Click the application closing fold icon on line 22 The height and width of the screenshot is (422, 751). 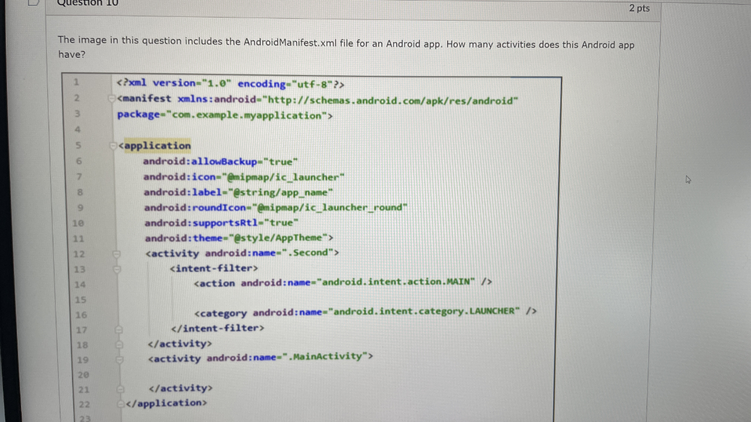(120, 403)
